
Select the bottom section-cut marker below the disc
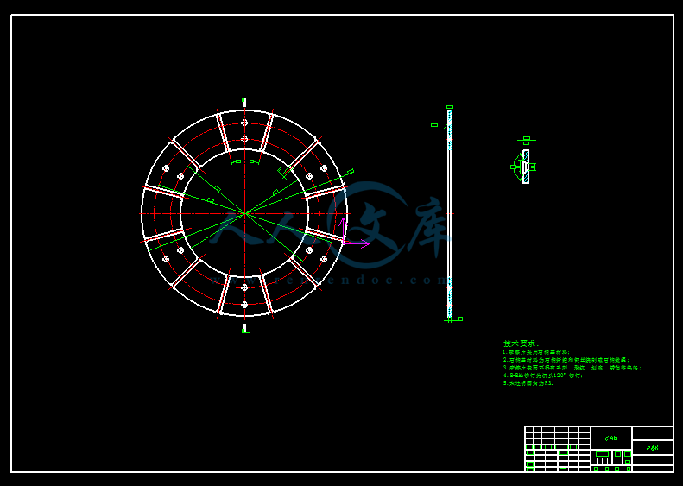click(244, 328)
